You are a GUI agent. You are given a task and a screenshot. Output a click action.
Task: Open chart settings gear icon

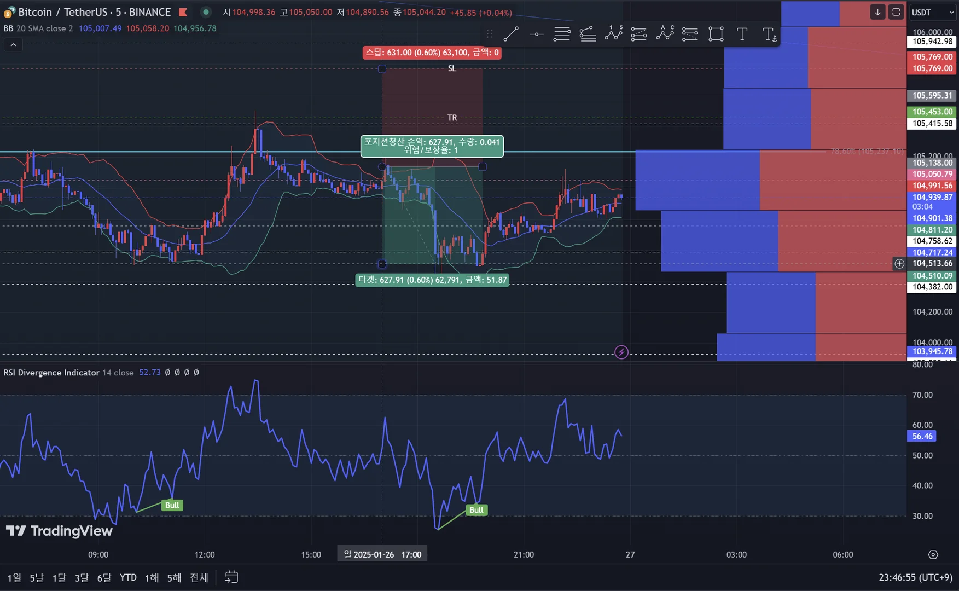[x=933, y=554]
